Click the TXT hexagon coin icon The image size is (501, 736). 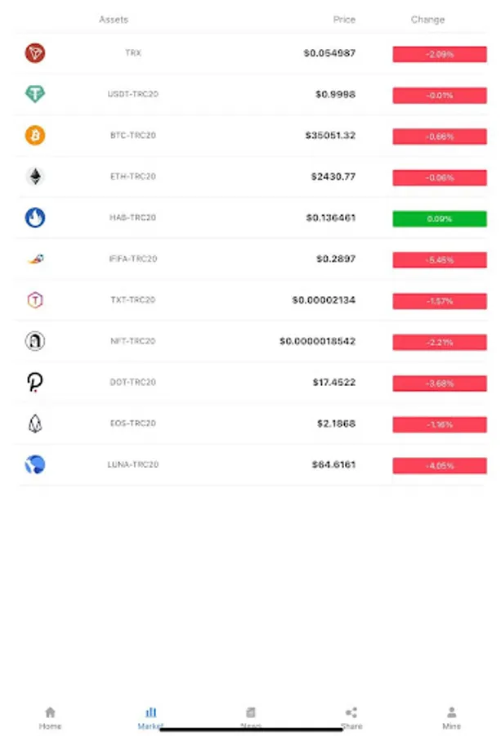(35, 300)
